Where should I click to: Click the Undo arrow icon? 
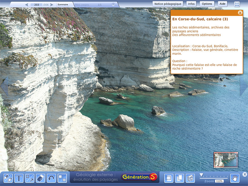coord(51,178)
